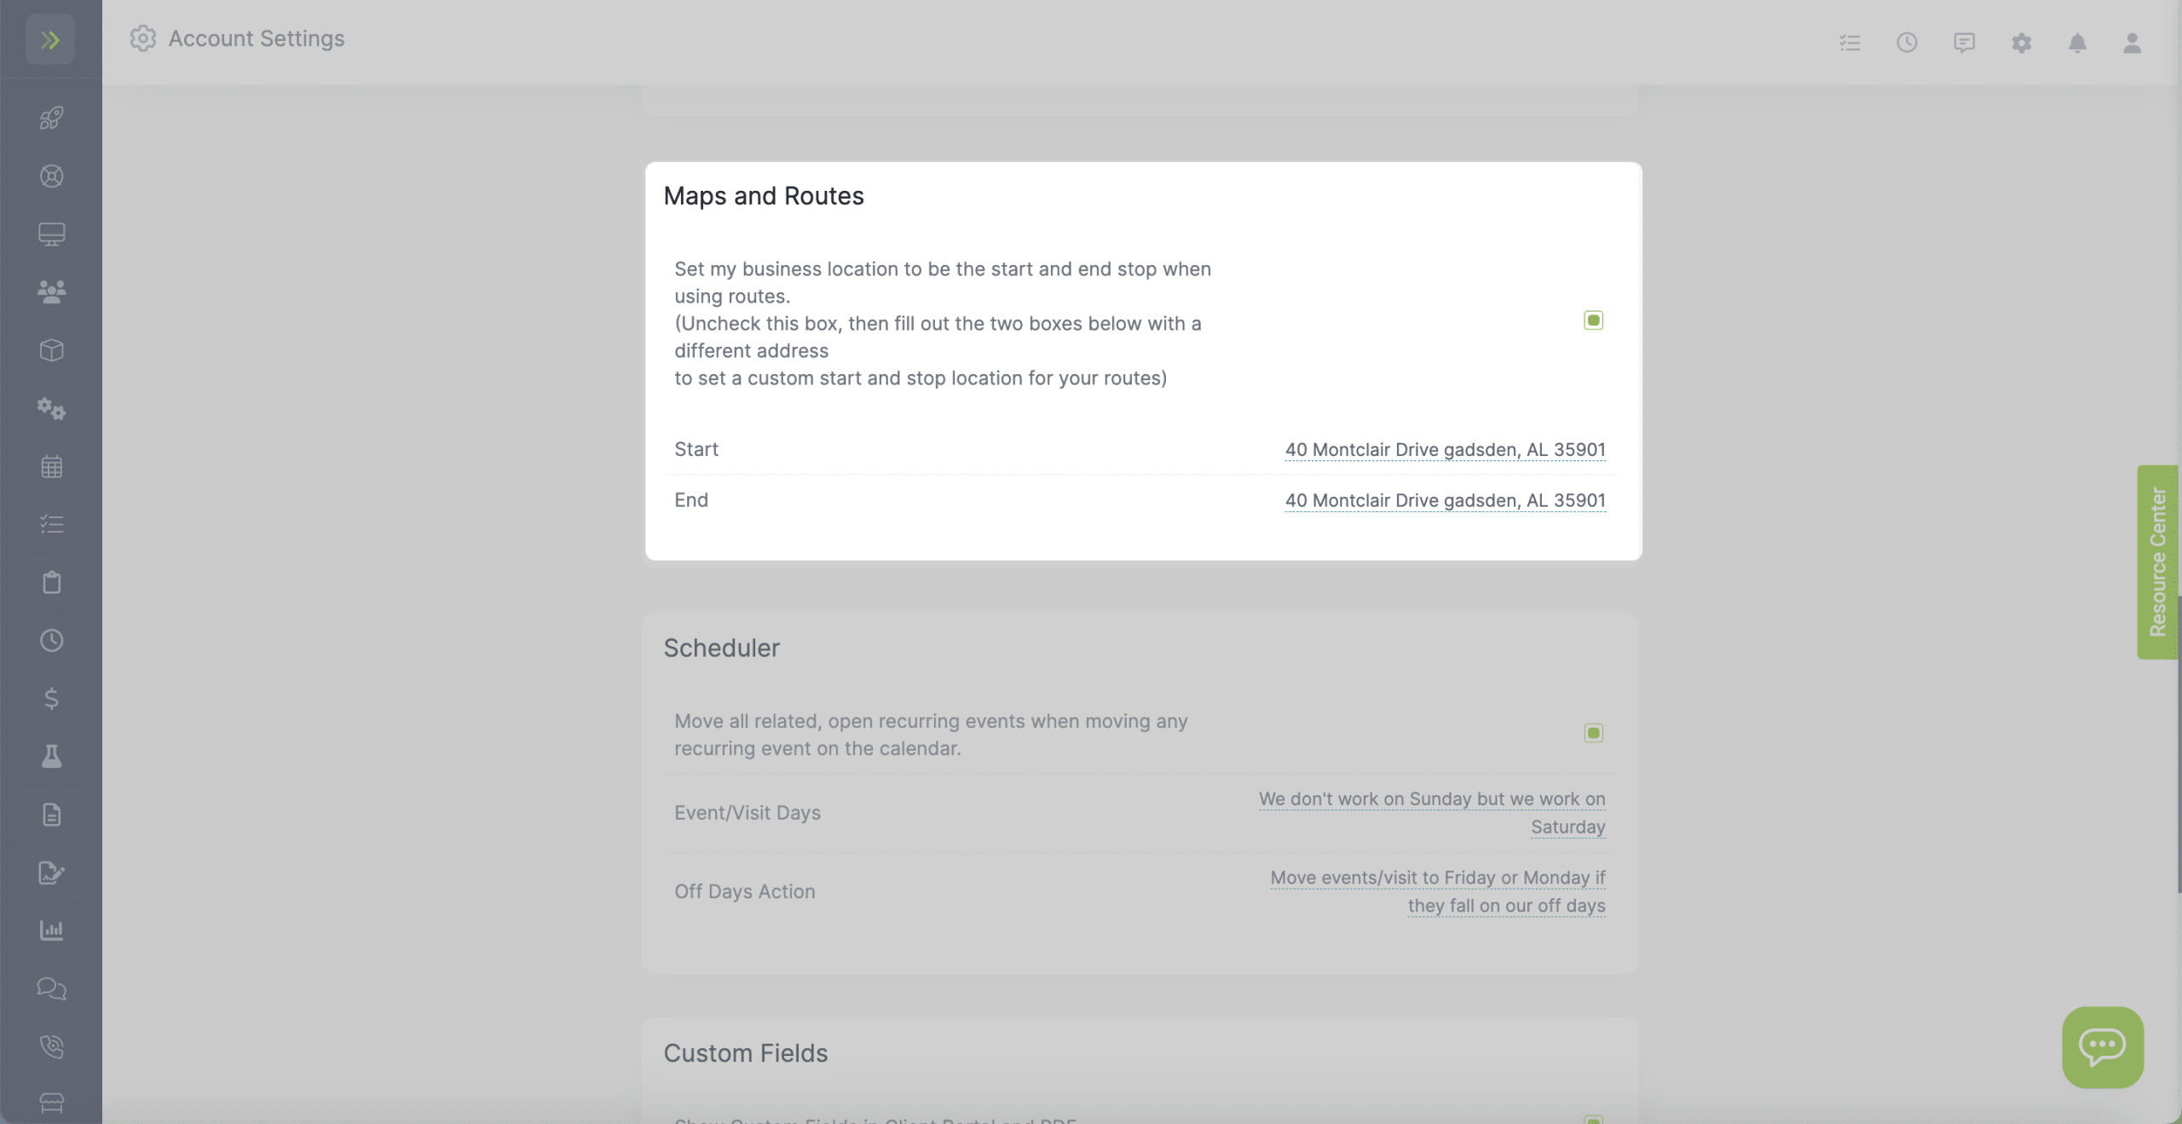The height and width of the screenshot is (1124, 2182).
Task: Toggle move related recurring events checkbox
Action: [x=1593, y=733]
